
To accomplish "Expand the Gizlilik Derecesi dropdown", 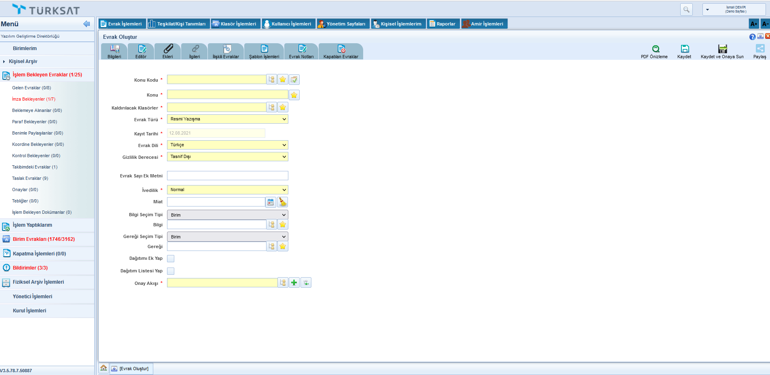I will coord(227,157).
